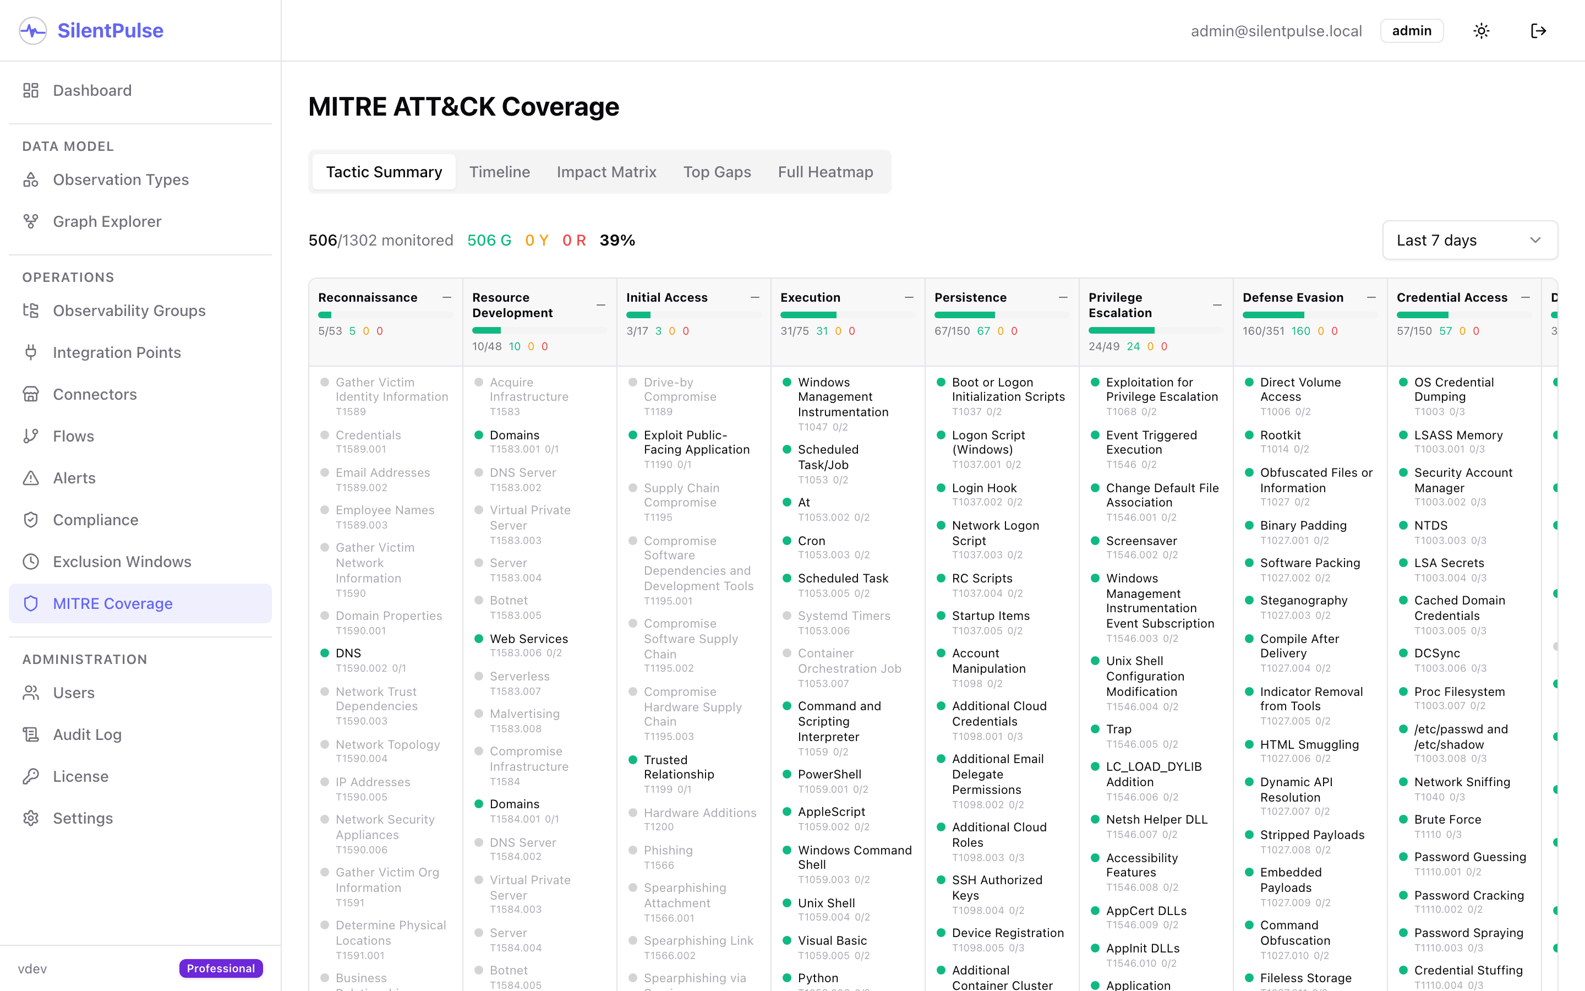Select Trusted Relationship T1199 technique
This screenshot has width=1585, height=991.
pyautogui.click(x=693, y=774)
